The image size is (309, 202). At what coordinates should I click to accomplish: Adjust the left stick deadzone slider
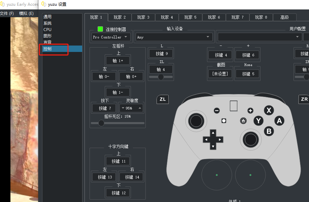(x=101, y=123)
